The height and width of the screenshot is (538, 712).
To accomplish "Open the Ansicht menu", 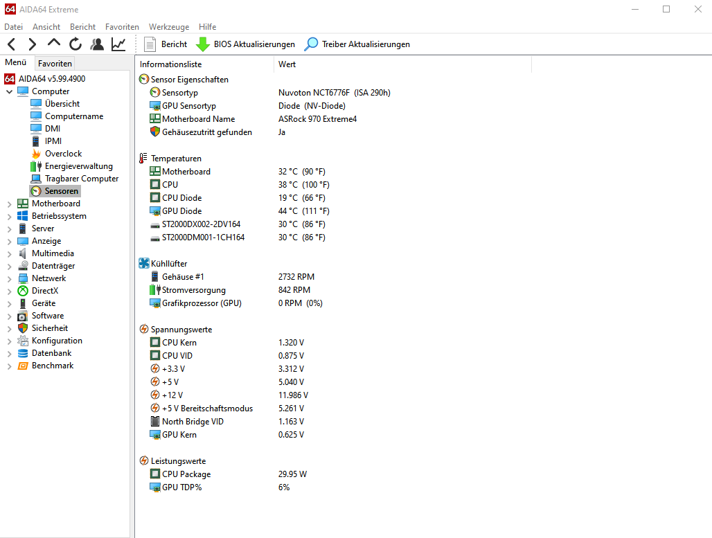I will tap(46, 27).
